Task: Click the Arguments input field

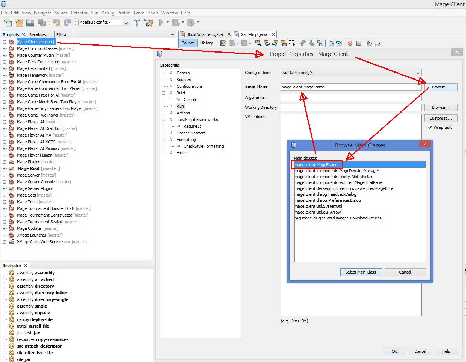Action: coord(351,97)
